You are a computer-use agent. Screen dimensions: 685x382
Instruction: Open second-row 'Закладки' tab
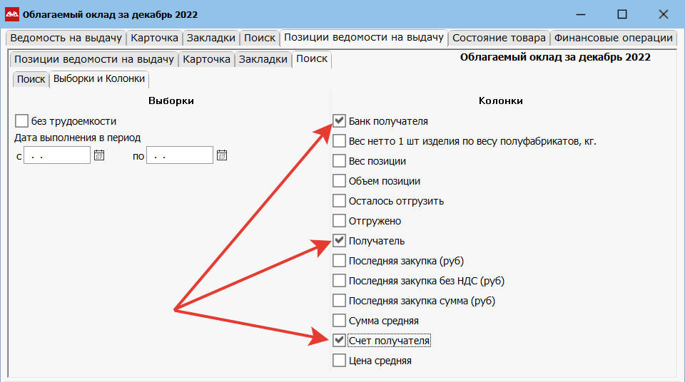pos(263,59)
